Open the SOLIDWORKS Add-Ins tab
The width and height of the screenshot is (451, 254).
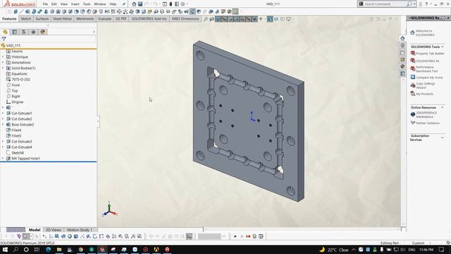click(149, 19)
